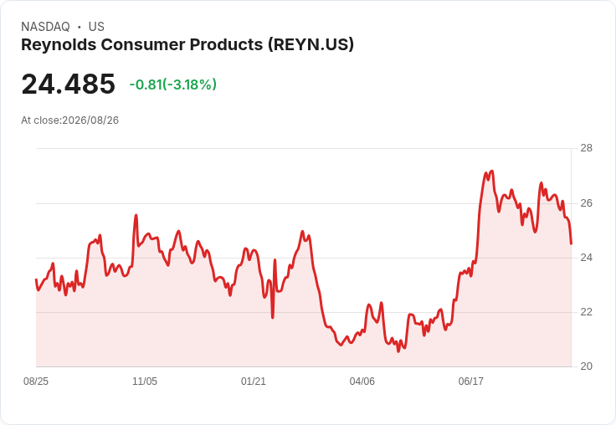Click the 26 y-axis price label
The height and width of the screenshot is (425, 616).
pos(586,203)
